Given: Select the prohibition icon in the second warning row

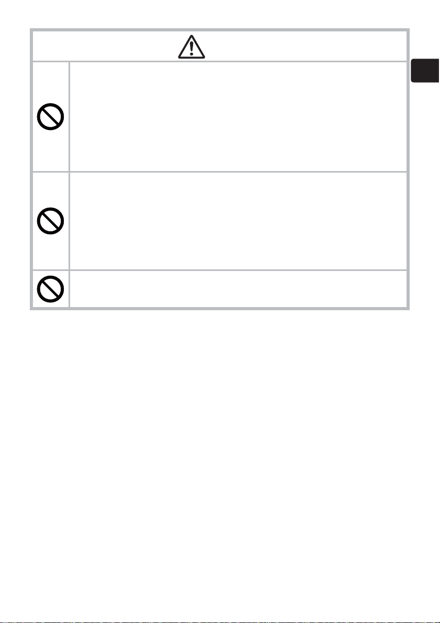Looking at the screenshot, I should point(50,221).
